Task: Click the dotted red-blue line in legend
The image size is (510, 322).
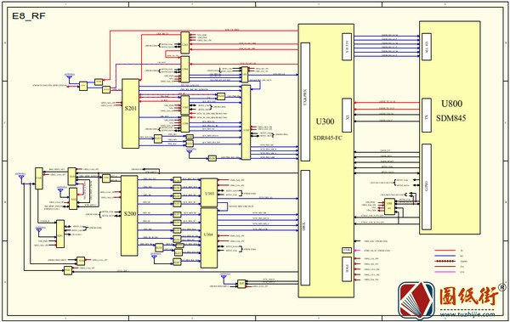Action: [x=445, y=261]
